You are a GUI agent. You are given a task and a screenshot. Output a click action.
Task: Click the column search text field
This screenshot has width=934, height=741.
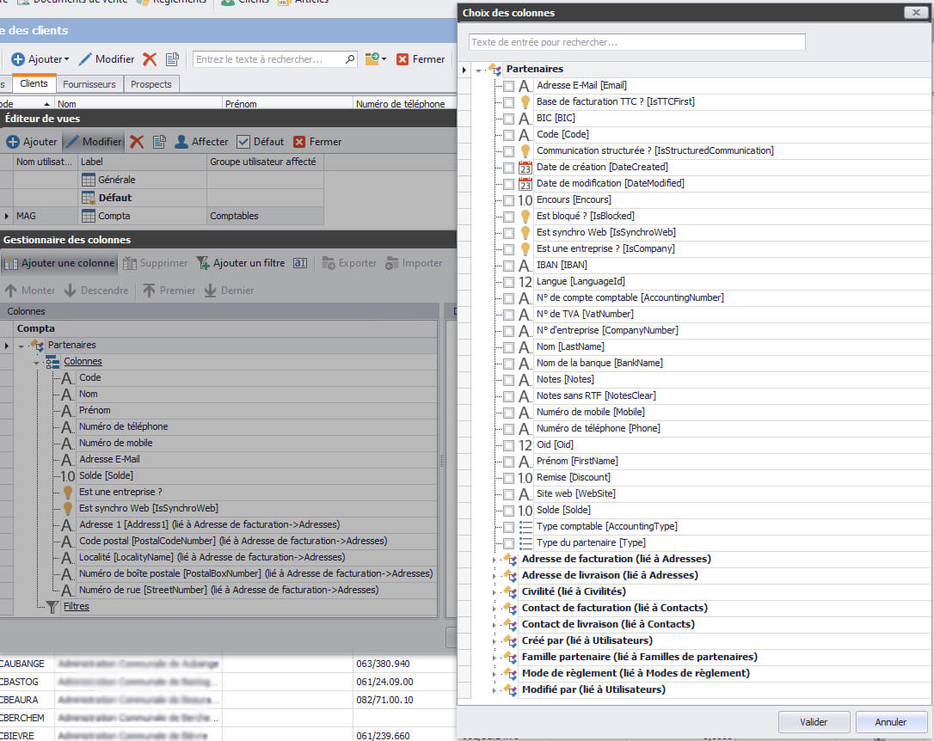(x=636, y=42)
